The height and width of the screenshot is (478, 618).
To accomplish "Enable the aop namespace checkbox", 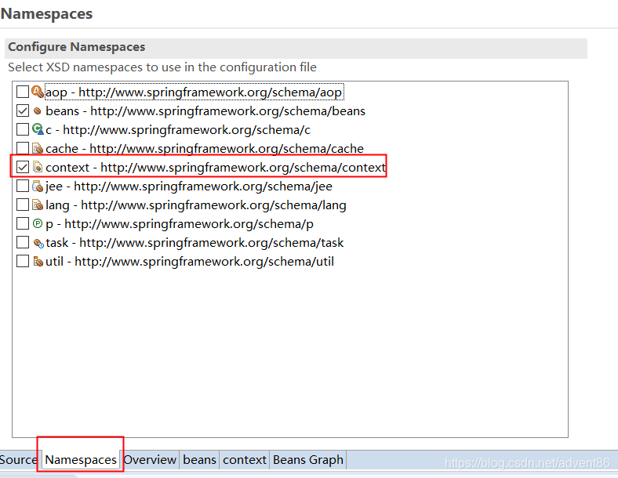I will coord(23,92).
